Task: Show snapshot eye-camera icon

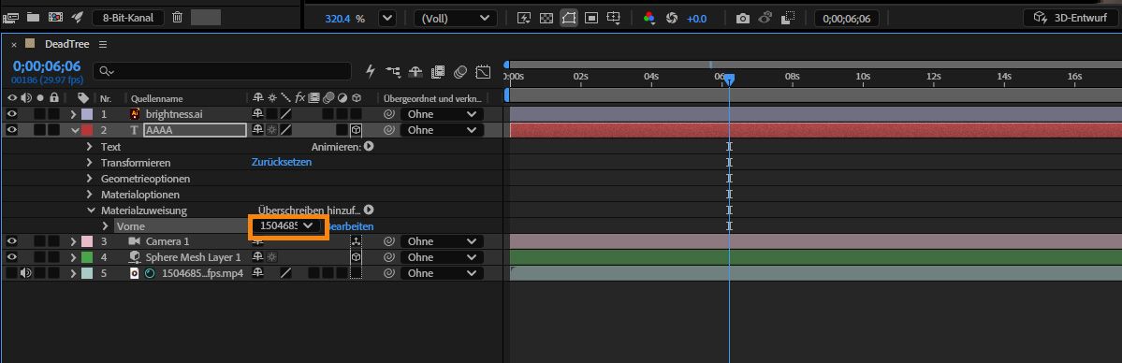Action: pyautogui.click(x=765, y=19)
